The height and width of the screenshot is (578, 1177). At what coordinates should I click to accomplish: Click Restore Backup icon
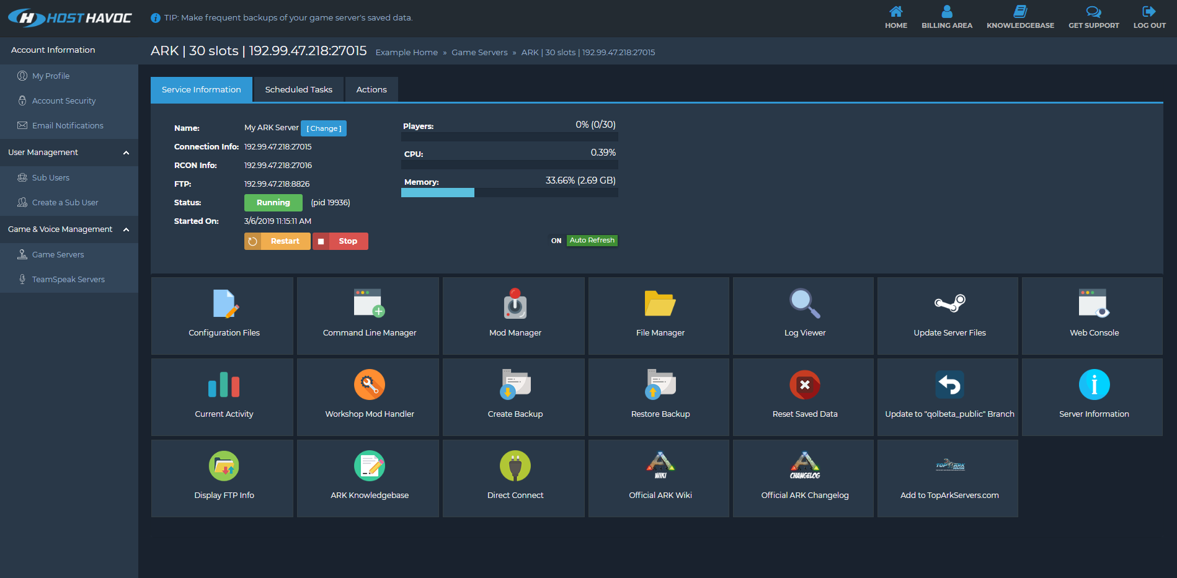(x=660, y=385)
